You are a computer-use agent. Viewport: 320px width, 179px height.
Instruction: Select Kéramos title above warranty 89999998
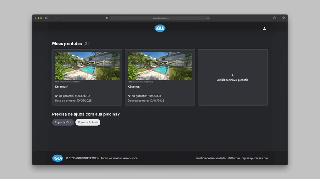[x=134, y=86]
